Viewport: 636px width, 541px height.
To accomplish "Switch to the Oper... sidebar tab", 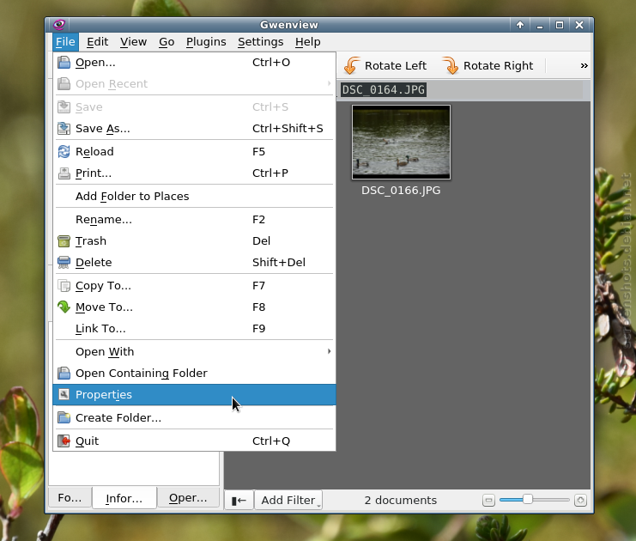I will click(x=188, y=498).
